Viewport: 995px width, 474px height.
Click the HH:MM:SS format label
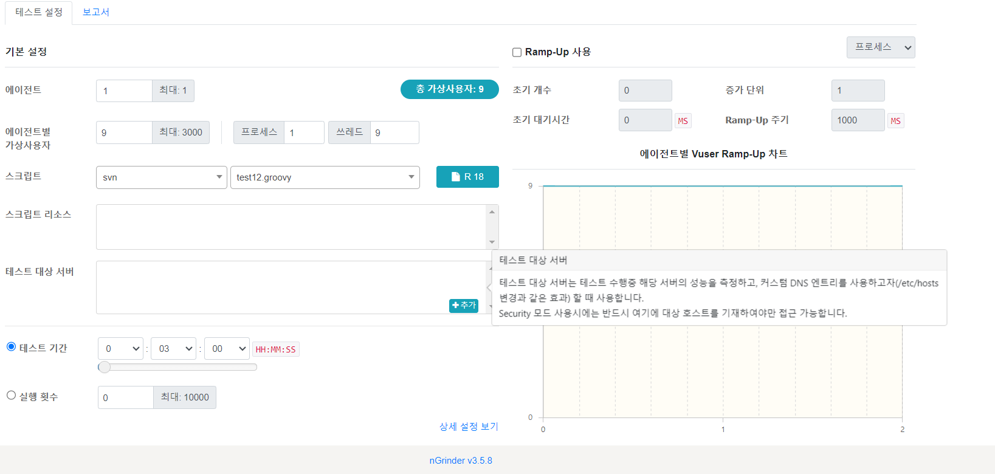tap(276, 349)
